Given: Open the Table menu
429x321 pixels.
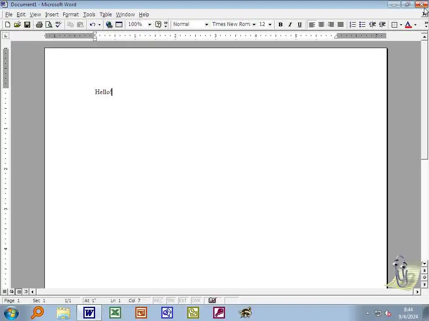Looking at the screenshot, I should (106, 15).
